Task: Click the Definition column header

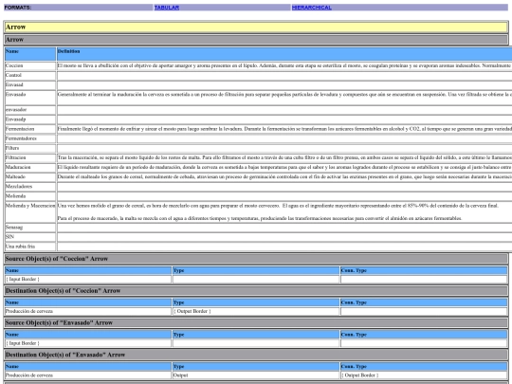Action: pyautogui.click(x=284, y=54)
